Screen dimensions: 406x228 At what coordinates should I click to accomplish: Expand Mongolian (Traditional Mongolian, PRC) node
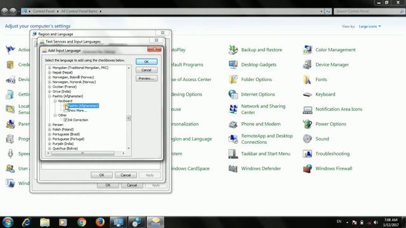[49, 68]
